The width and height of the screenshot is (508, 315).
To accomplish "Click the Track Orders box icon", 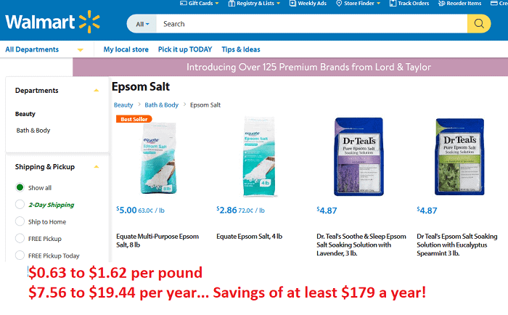I will point(392,4).
